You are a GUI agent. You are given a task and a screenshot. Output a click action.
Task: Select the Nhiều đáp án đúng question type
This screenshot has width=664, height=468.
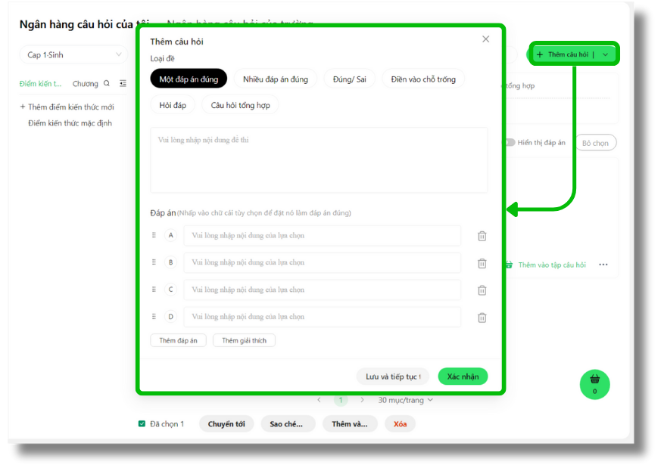point(276,79)
